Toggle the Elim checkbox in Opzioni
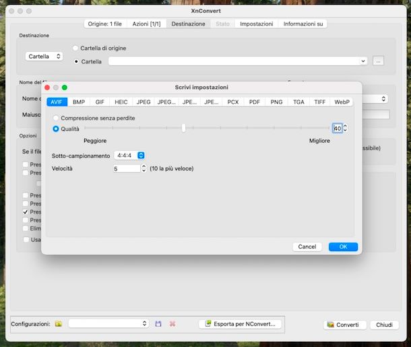 click(26, 228)
